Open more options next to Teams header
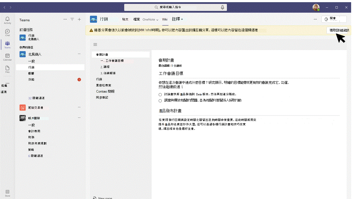The image size is (355, 199). 65,19
